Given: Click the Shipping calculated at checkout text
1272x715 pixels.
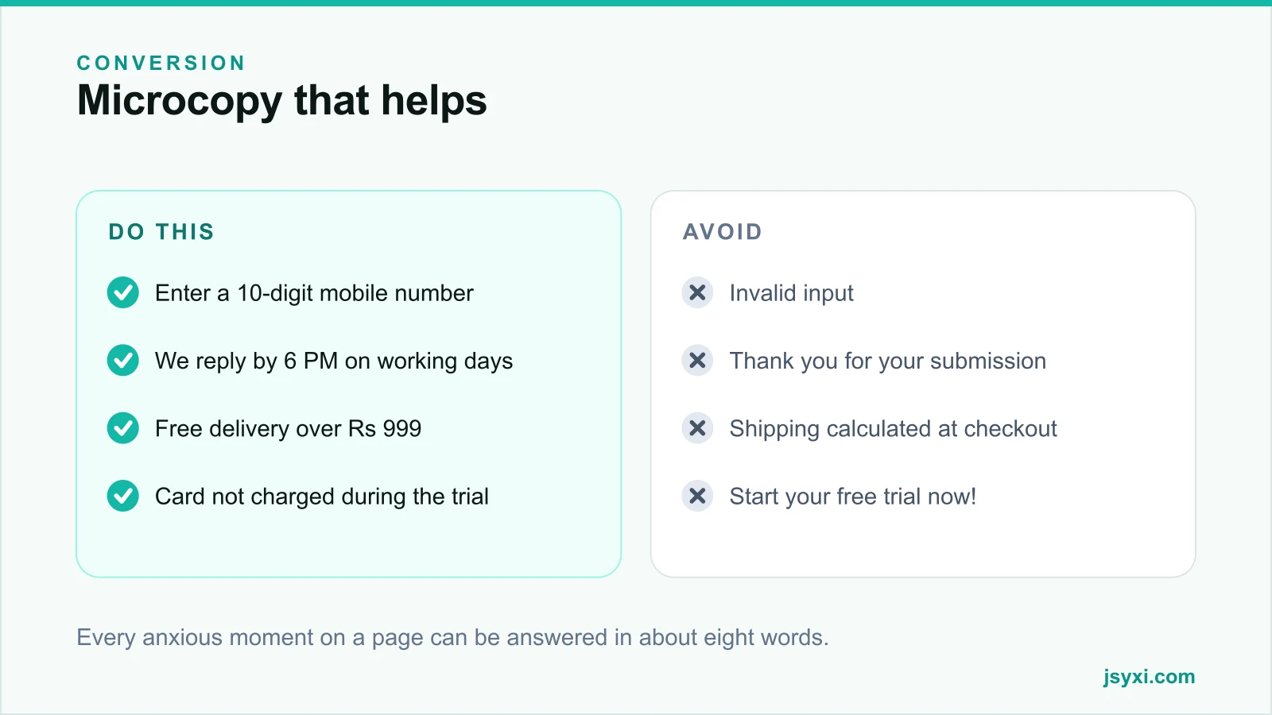Looking at the screenshot, I should [893, 429].
